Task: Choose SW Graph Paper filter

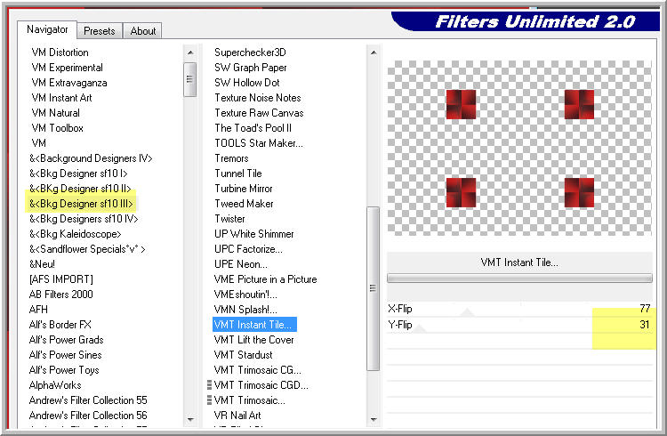Action: pyautogui.click(x=250, y=68)
